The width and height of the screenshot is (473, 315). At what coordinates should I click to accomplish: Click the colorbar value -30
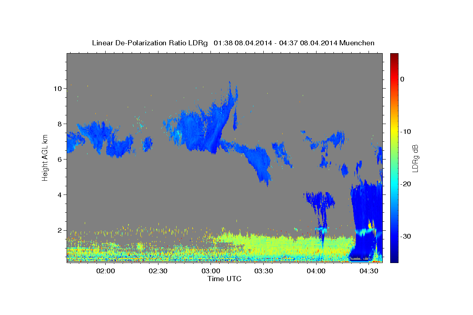point(406,236)
